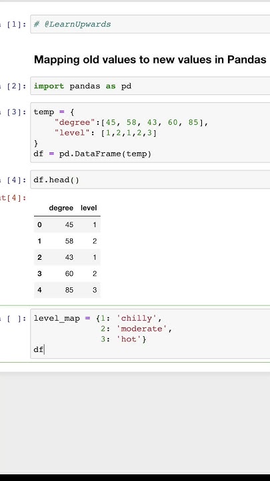Click degree value 85 in the table
Screen dimensions: 270x481
tap(69, 290)
